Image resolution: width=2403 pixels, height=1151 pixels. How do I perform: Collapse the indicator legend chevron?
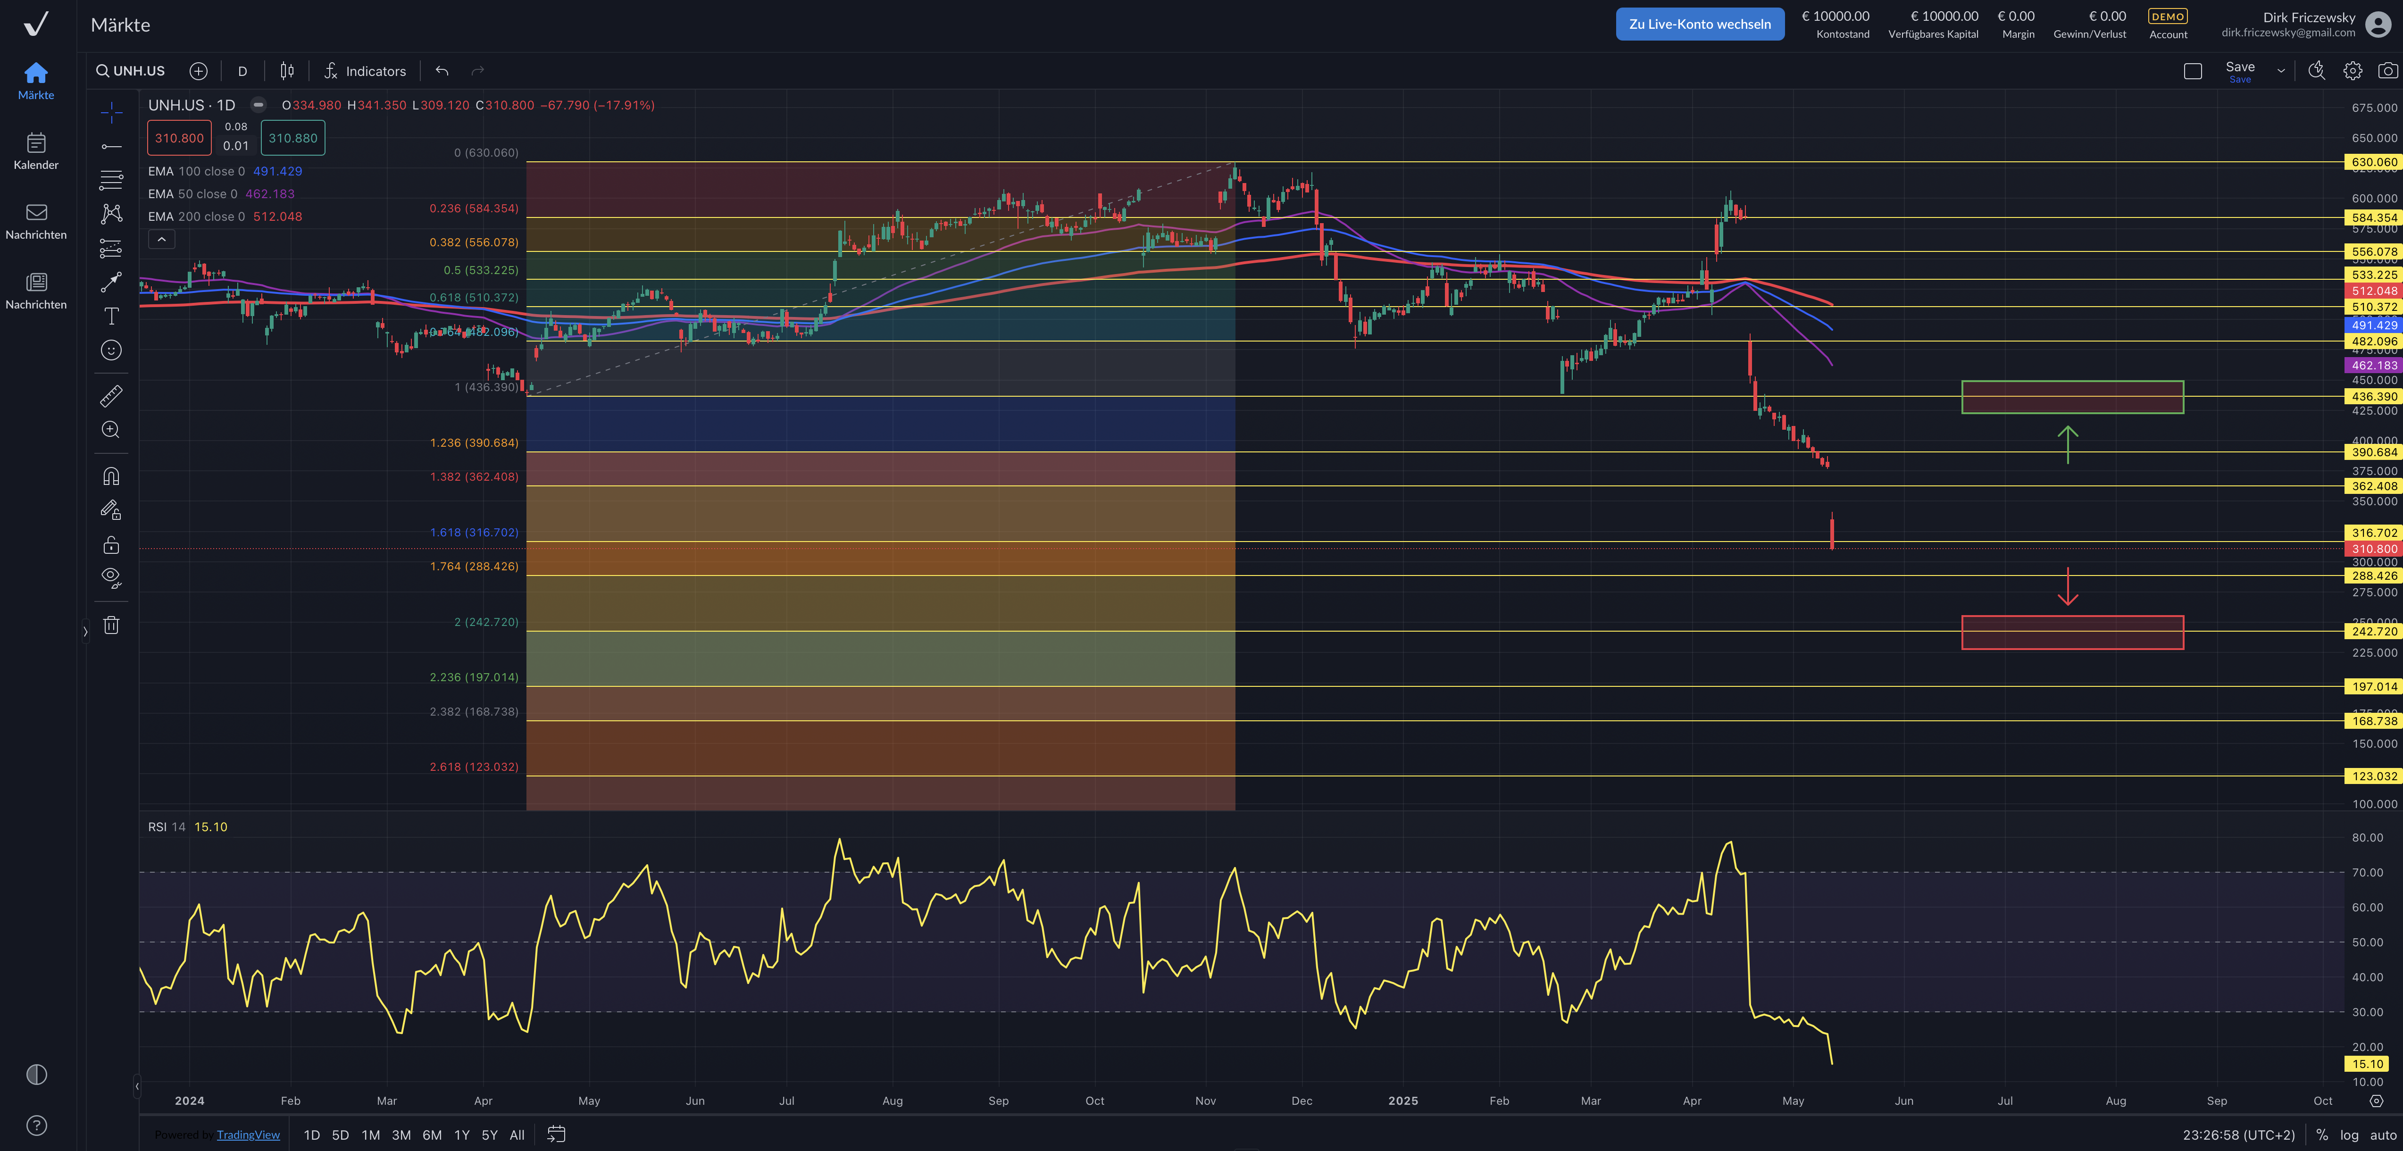click(161, 240)
